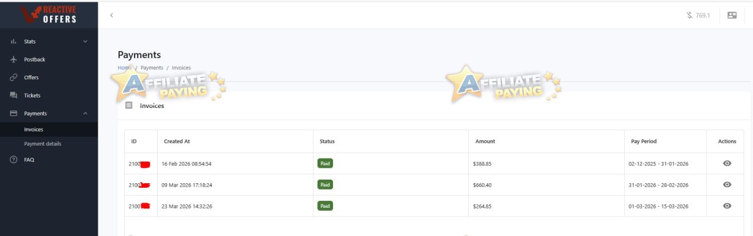Click Paid badge for 09 Mar 2026 invoice
The height and width of the screenshot is (236, 753).
click(325, 184)
